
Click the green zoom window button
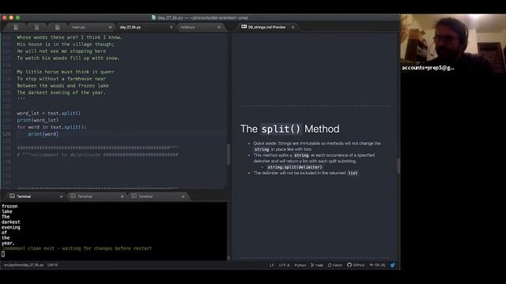pyautogui.click(x=18, y=17)
